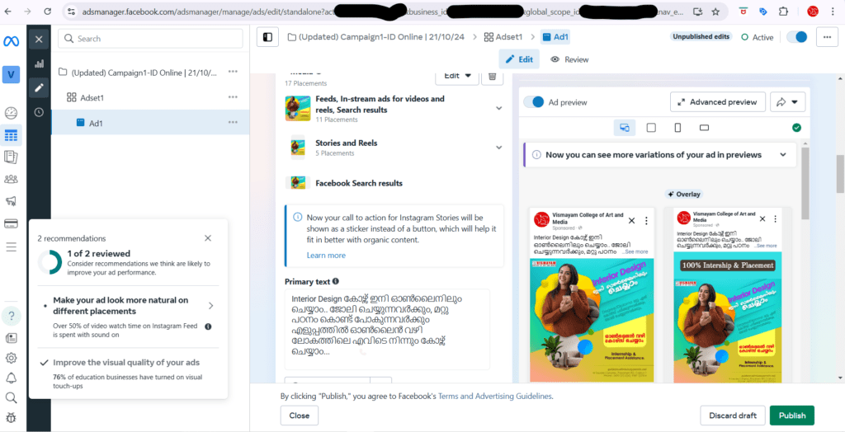Expand Feeds, In-stream ads placements group
This screenshot has height=432, width=845.
tap(498, 108)
